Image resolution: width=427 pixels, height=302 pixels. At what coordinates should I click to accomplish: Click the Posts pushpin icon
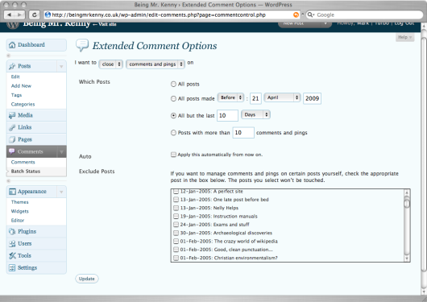(x=12, y=66)
